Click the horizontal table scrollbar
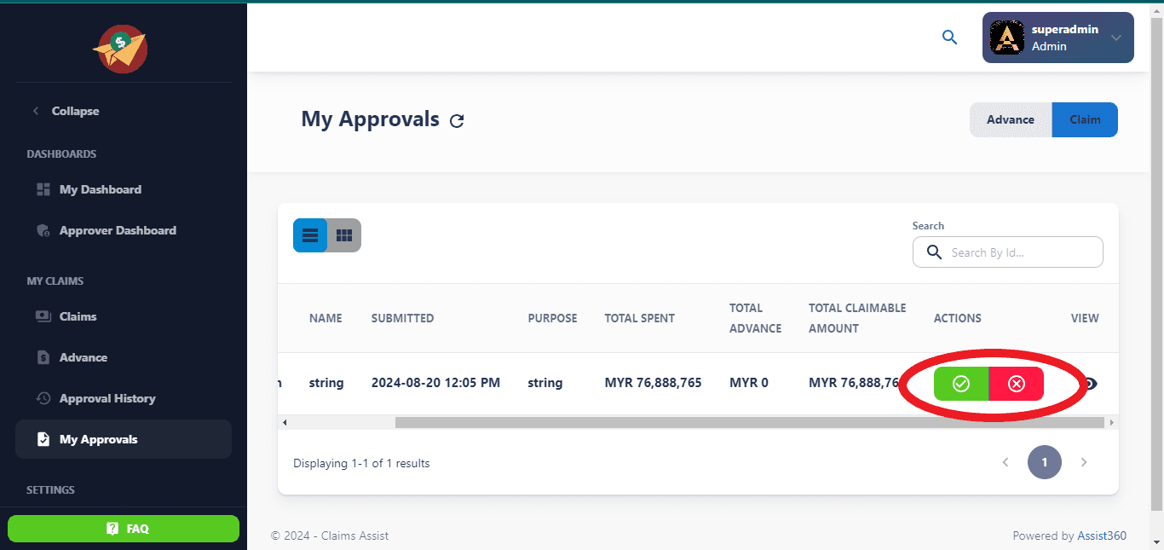This screenshot has height=550, width=1164. (x=748, y=422)
